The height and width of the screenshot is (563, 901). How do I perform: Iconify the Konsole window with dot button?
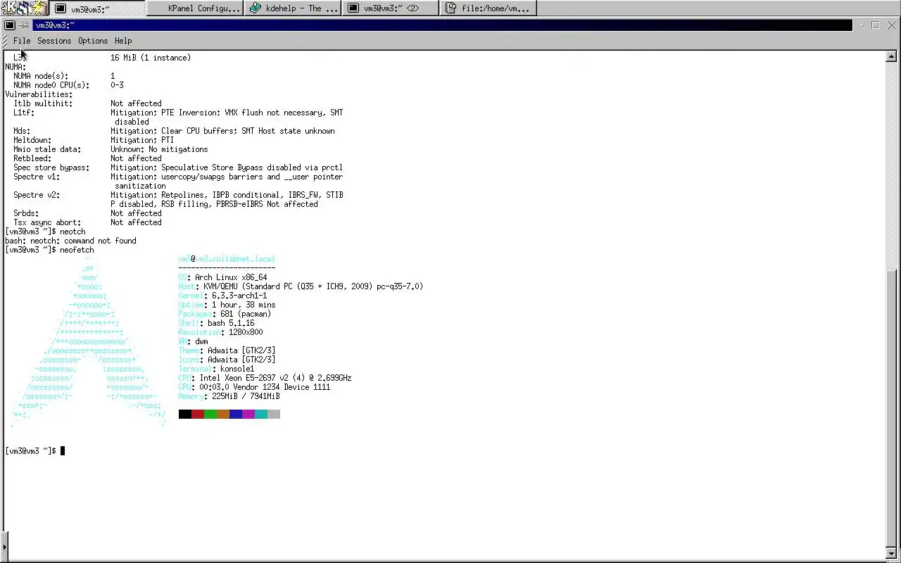pos(862,25)
